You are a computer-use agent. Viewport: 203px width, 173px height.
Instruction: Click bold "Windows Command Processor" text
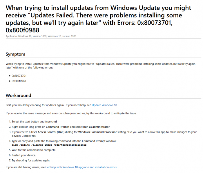tap(97, 132)
